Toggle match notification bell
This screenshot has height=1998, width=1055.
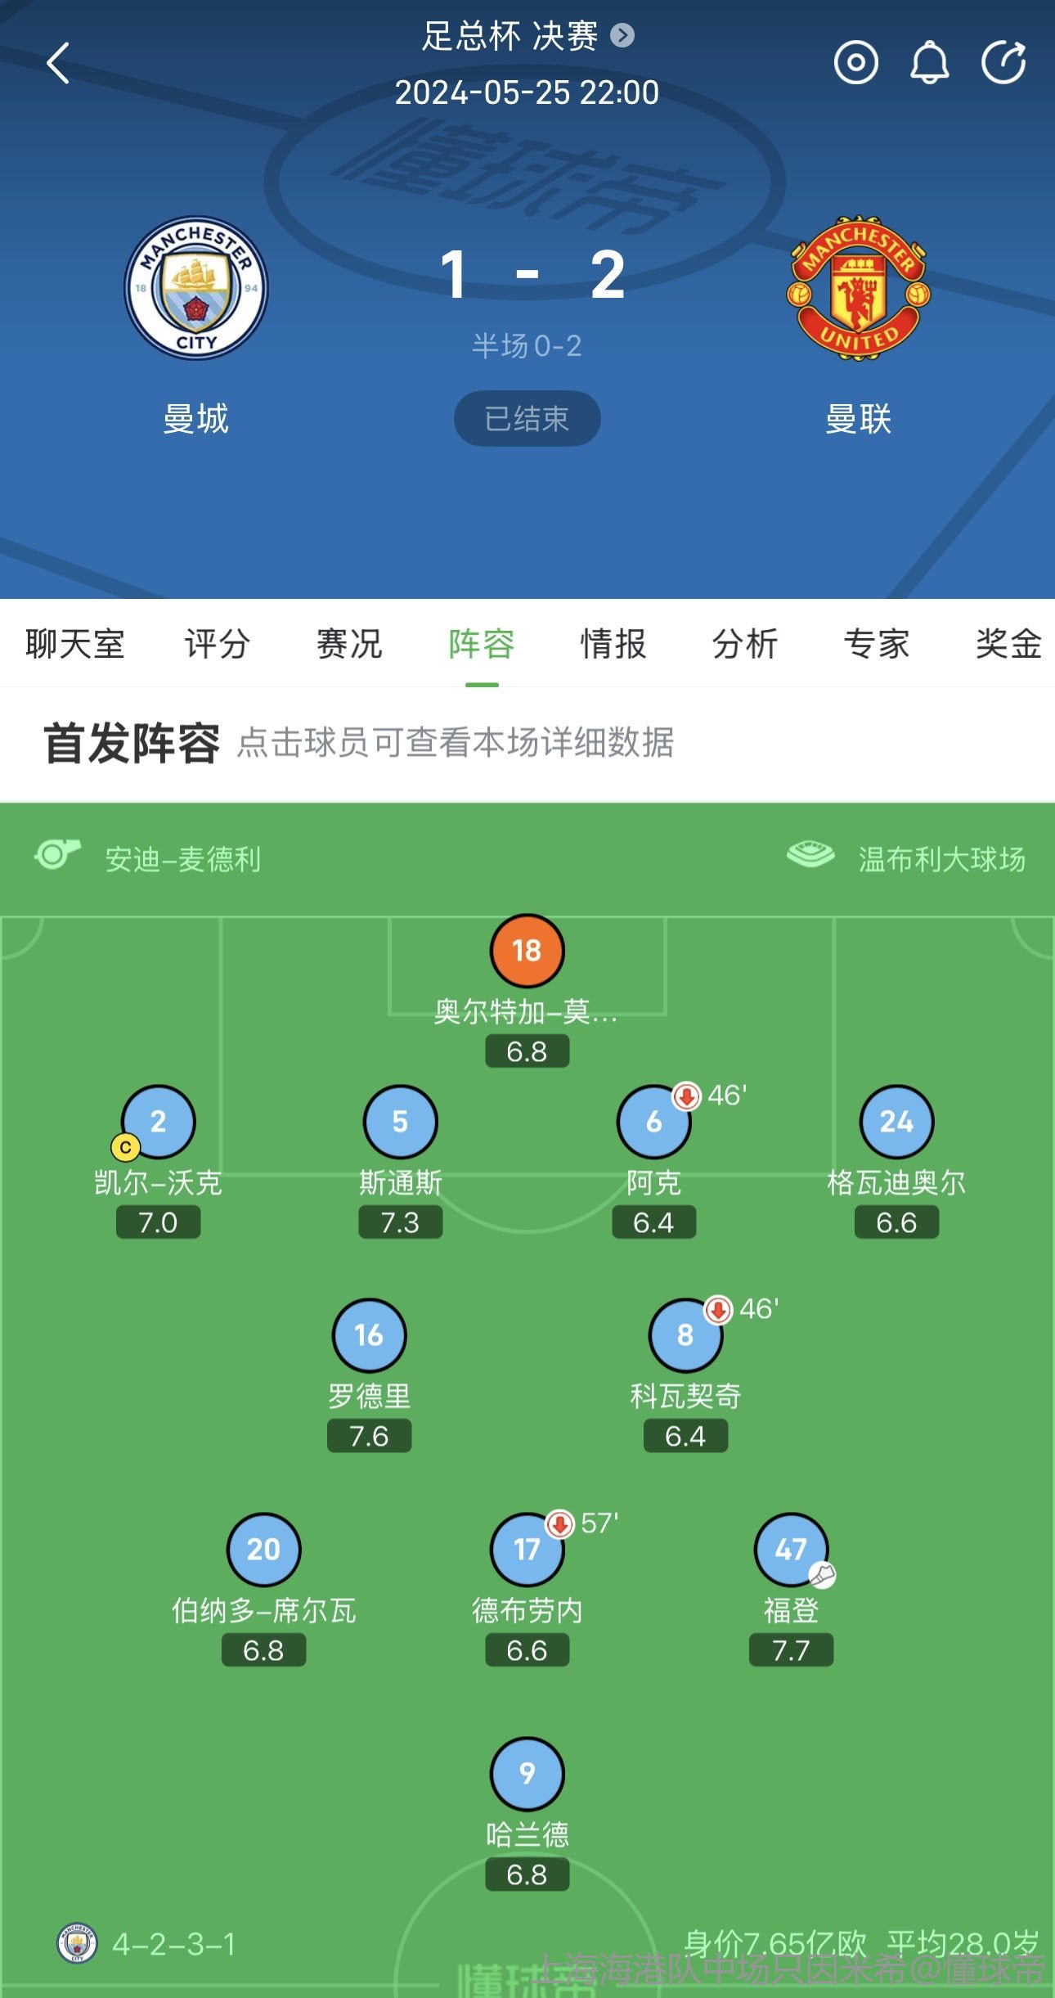[929, 63]
